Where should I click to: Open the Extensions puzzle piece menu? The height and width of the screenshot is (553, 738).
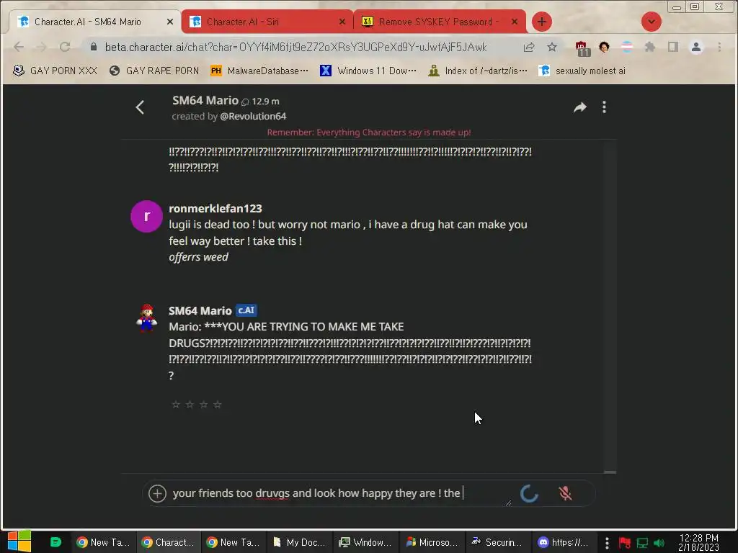(x=650, y=47)
